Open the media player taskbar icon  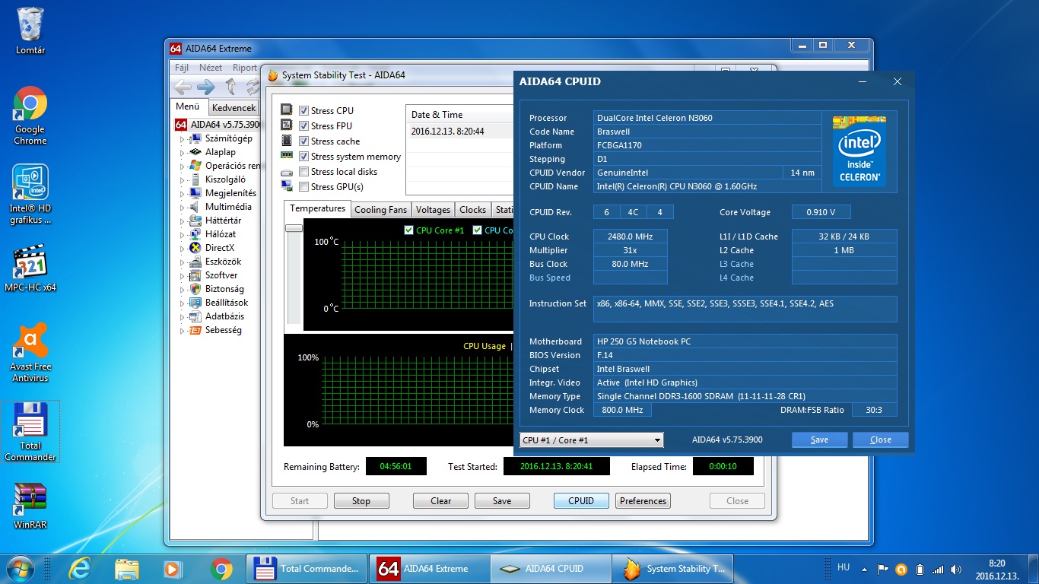tap(173, 568)
